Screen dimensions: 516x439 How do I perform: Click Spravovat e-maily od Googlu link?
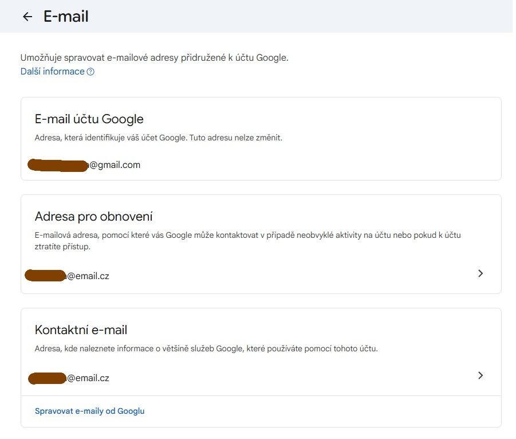[90, 411]
